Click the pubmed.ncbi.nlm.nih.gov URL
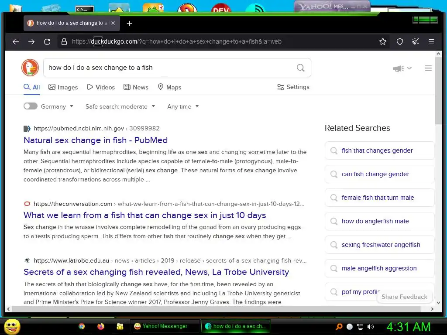The image size is (447, 335). (x=79, y=129)
